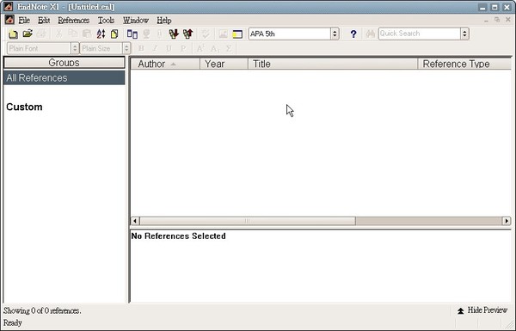516x331 pixels.
Task: Open the File menu
Action: click(24, 20)
